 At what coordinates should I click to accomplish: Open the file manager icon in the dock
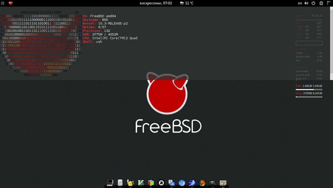120,183
